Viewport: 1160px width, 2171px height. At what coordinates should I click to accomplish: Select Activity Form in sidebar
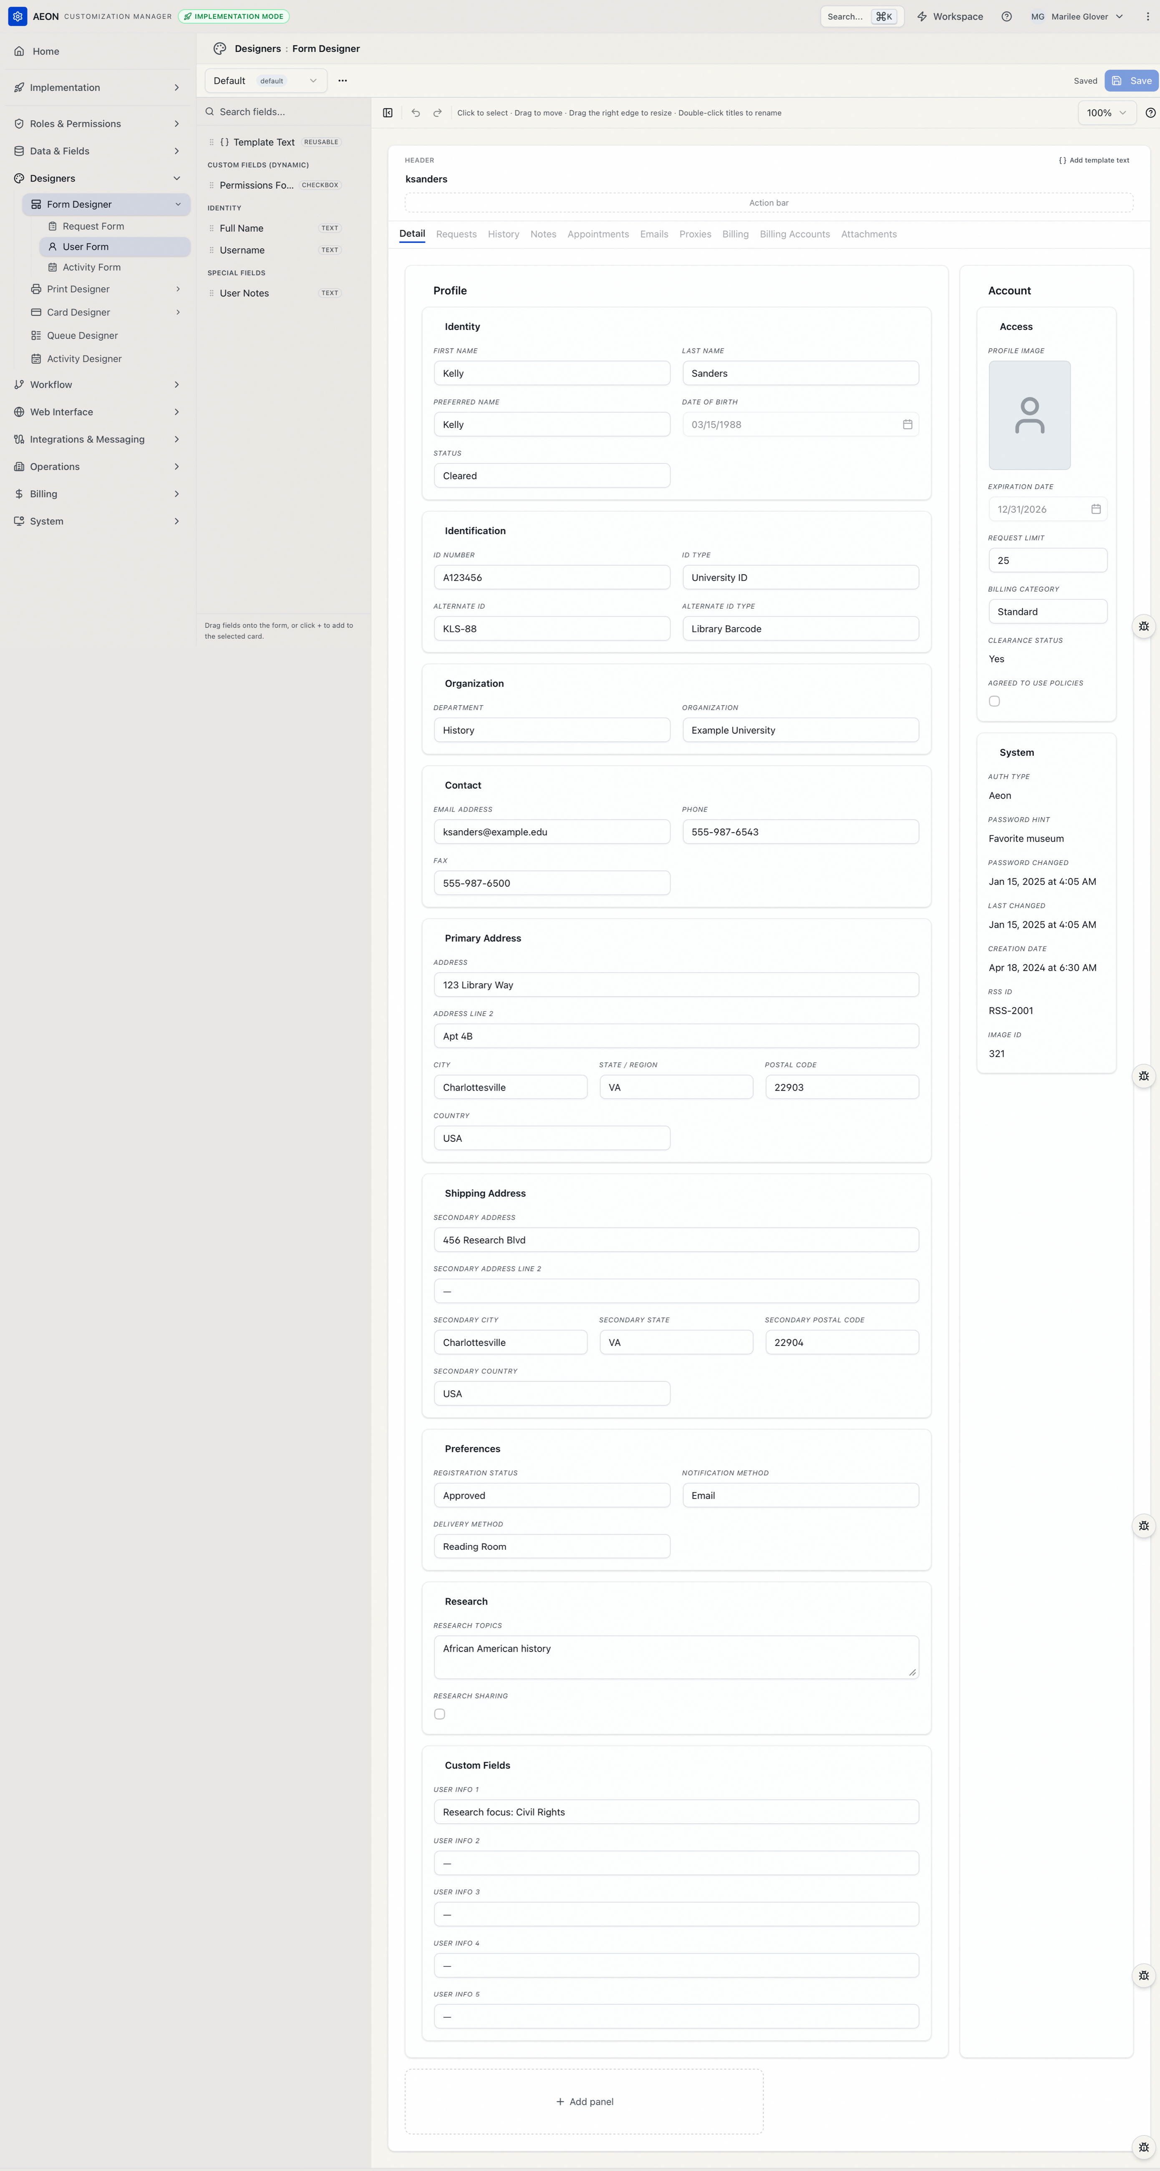[x=115, y=267]
